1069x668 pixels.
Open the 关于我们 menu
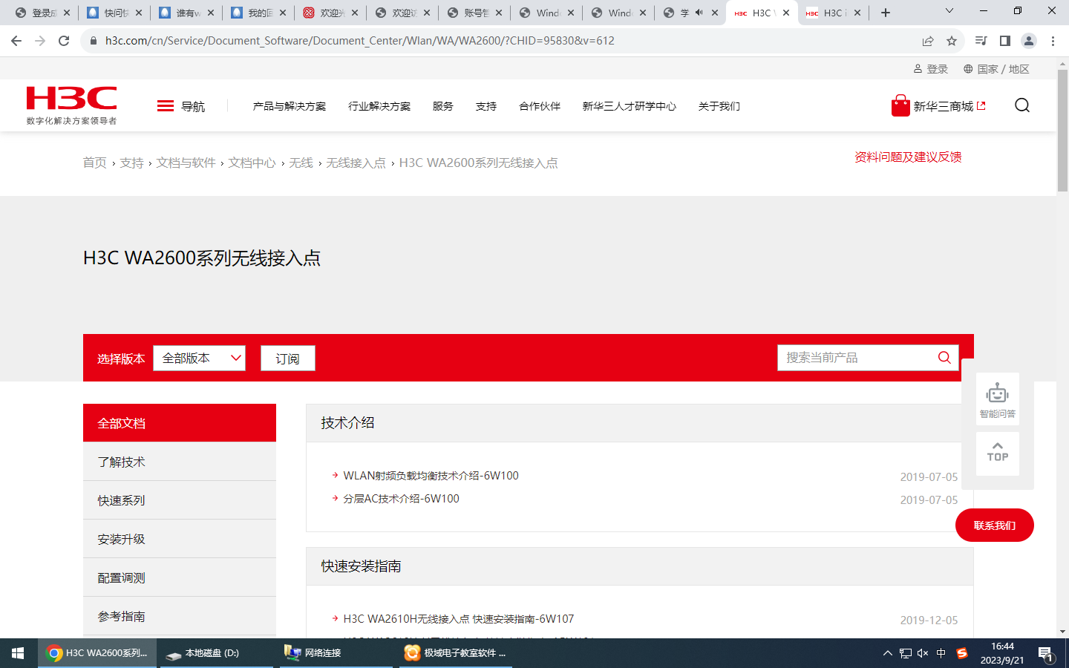(x=719, y=106)
